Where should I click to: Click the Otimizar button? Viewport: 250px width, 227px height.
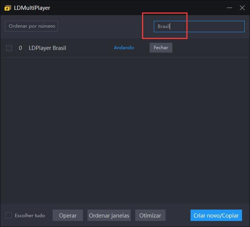click(x=150, y=215)
